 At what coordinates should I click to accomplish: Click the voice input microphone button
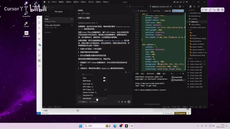(x=129, y=102)
